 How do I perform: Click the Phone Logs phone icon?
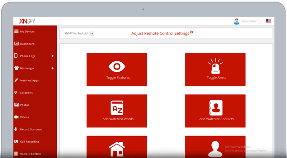tap(16, 56)
